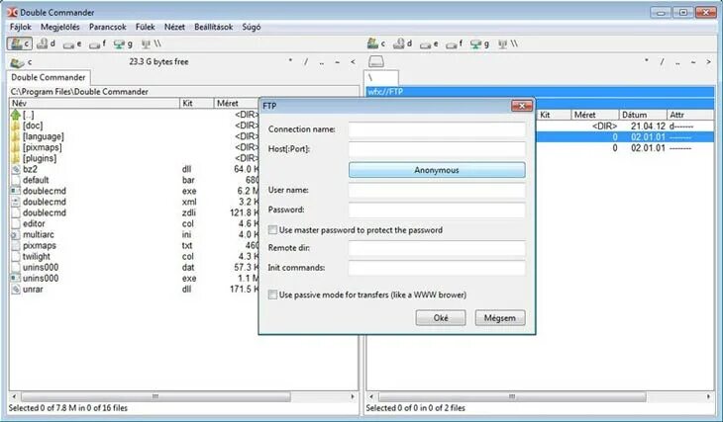Select drive e in left panel drive bar
This screenshot has width=723, height=422.
coord(73,43)
